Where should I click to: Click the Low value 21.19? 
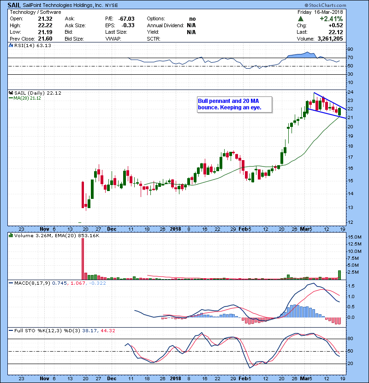point(45,32)
